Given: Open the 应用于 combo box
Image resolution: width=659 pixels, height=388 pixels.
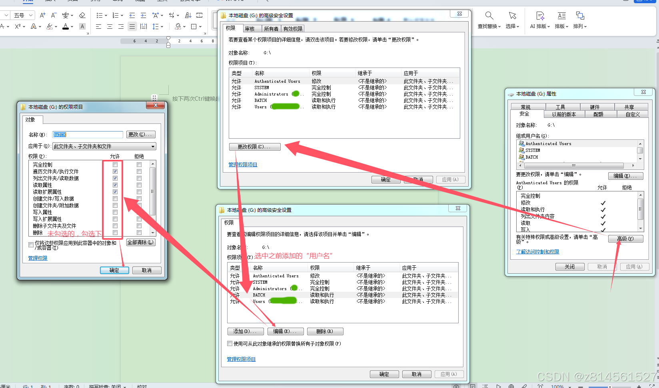Looking at the screenshot, I should [104, 146].
